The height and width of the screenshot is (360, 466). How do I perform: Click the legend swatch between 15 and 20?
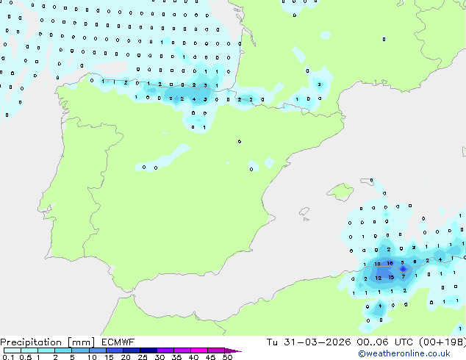click(x=114, y=350)
